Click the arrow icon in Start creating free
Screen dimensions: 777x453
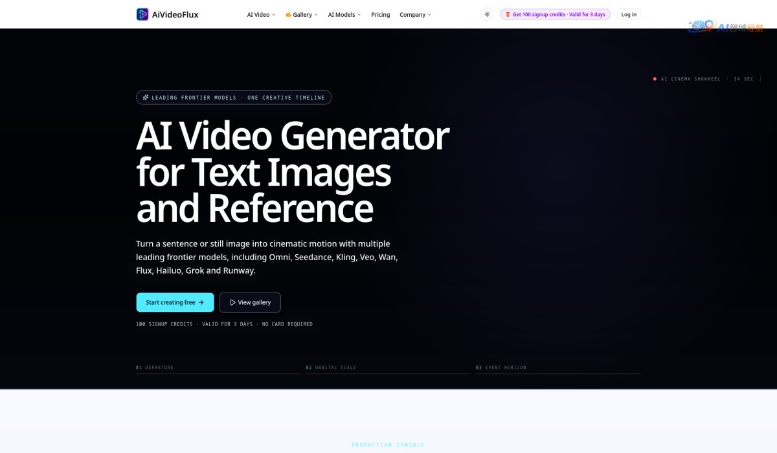tap(201, 302)
